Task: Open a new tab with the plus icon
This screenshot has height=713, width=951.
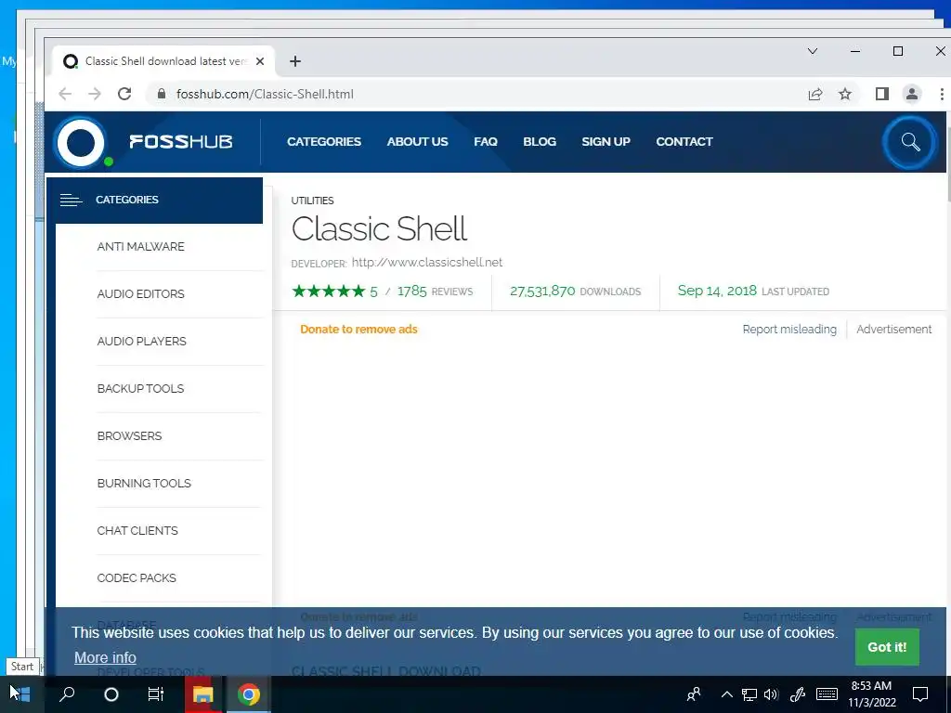Action: [x=294, y=61]
